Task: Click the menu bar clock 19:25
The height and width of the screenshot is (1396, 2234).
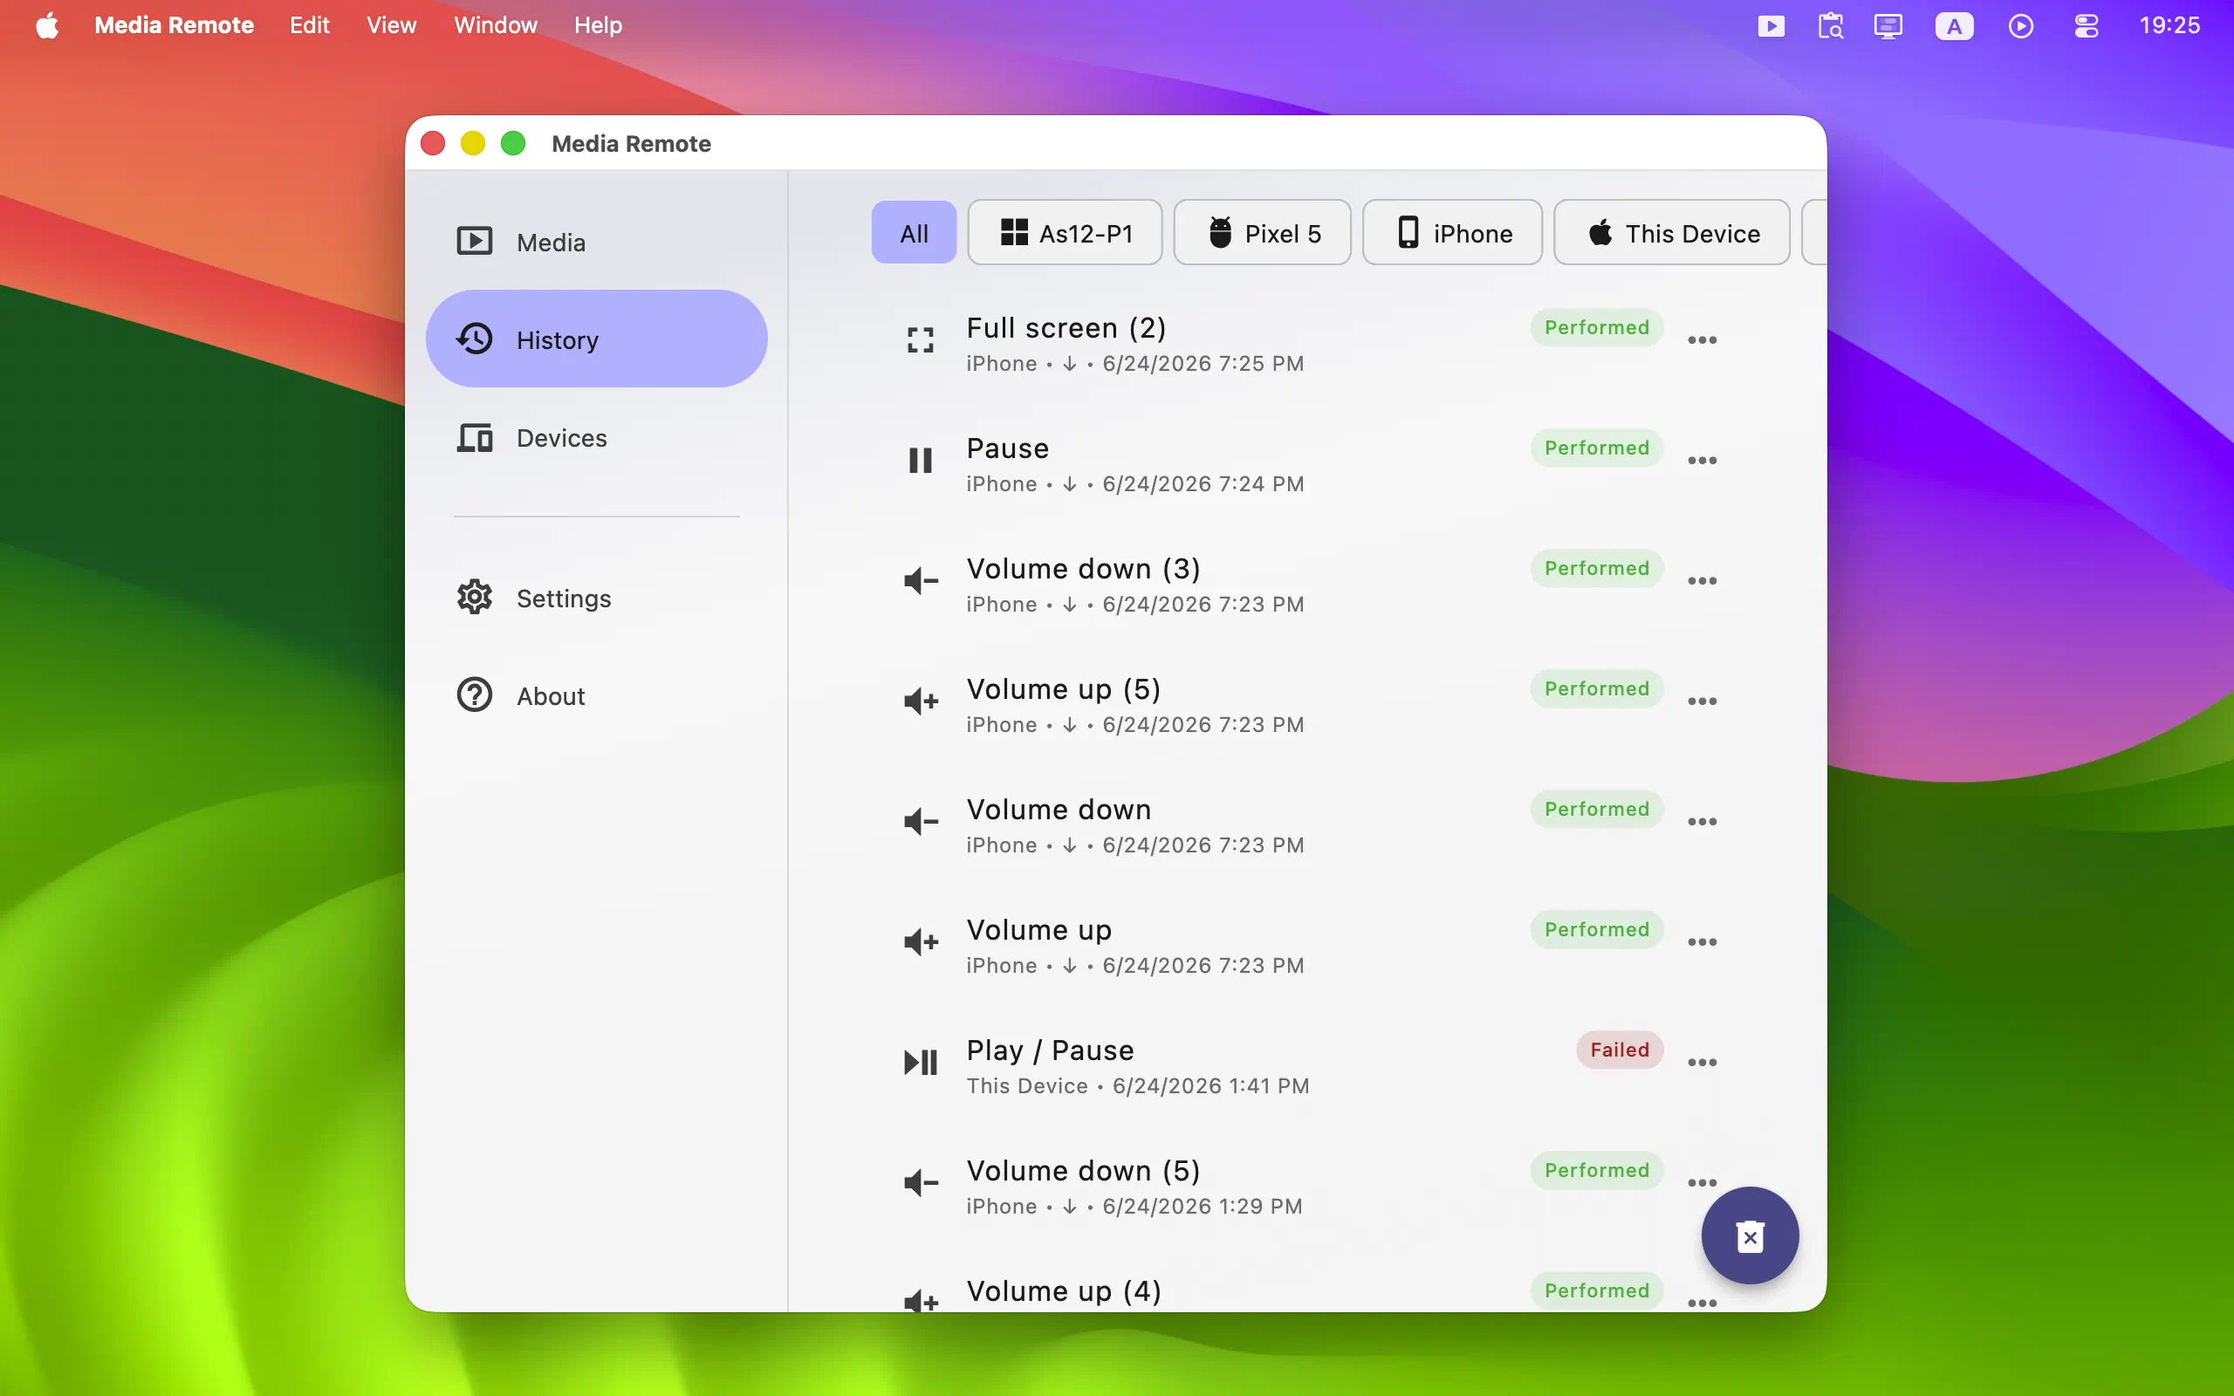Action: pos(2169,25)
